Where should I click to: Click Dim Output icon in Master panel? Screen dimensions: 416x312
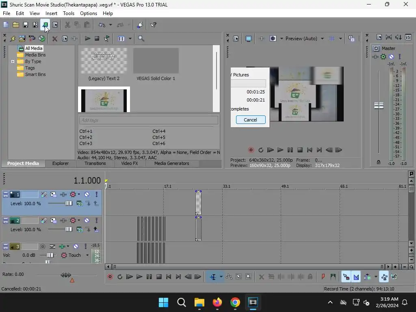click(x=399, y=37)
